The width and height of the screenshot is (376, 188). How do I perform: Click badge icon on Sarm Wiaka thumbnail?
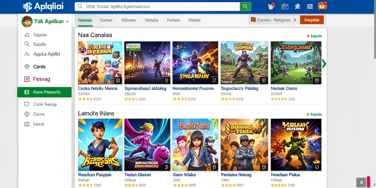click(214, 167)
